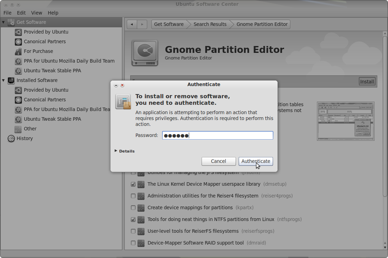This screenshot has width=388, height=258.
Task: Check the kpartx add-on checkbox
Action: point(133,208)
